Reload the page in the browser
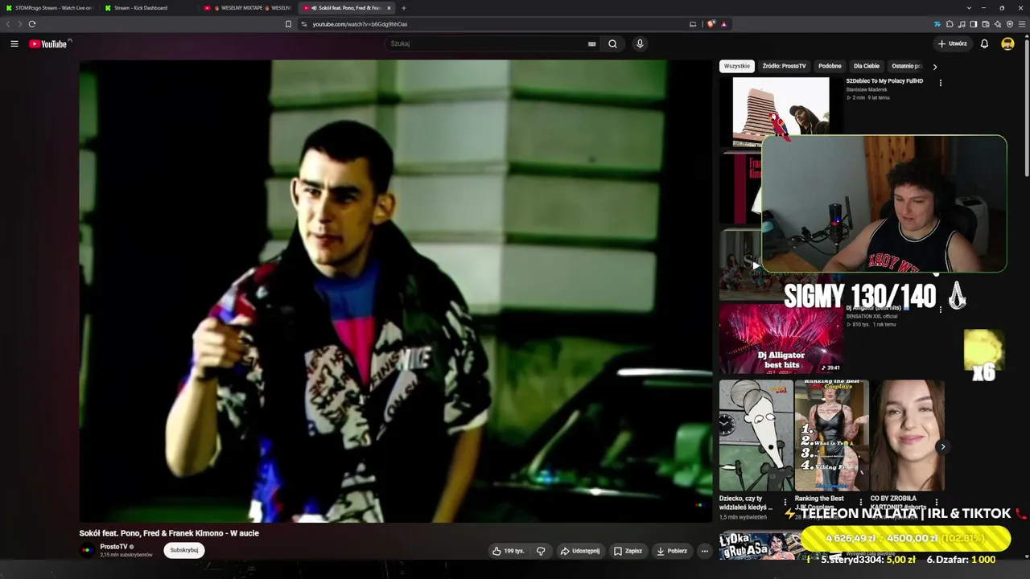 (32, 24)
